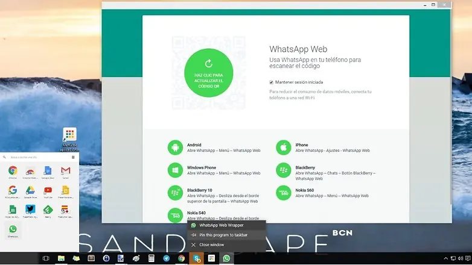Open Chrome Web Store in launcher

(x=30, y=172)
